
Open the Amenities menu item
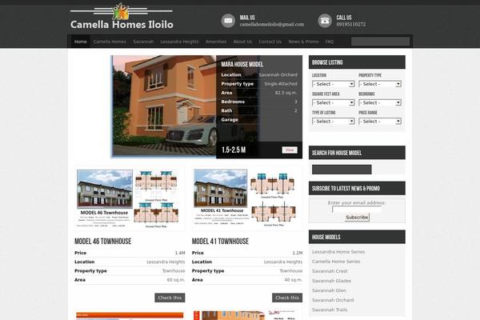pos(216,42)
